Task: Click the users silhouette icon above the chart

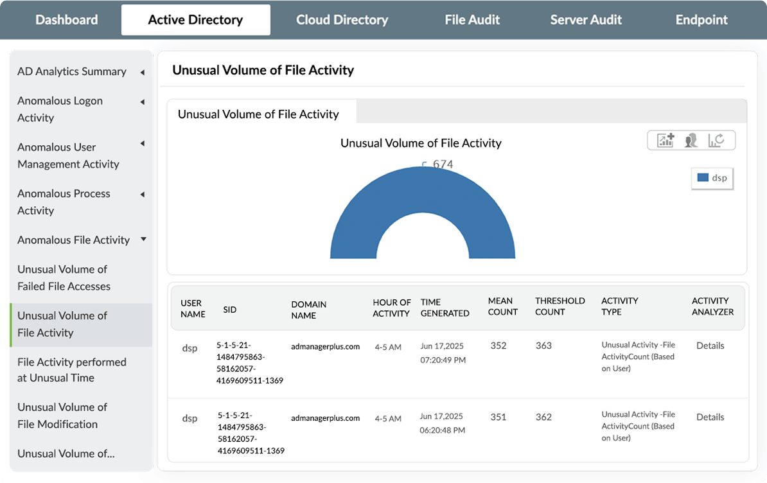Action: [x=691, y=140]
